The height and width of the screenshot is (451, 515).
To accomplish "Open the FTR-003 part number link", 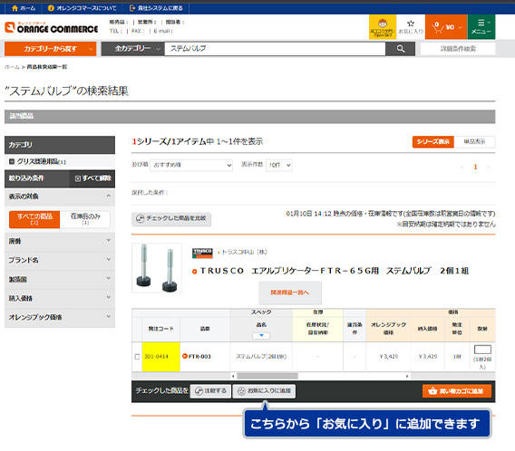I will 199,357.
